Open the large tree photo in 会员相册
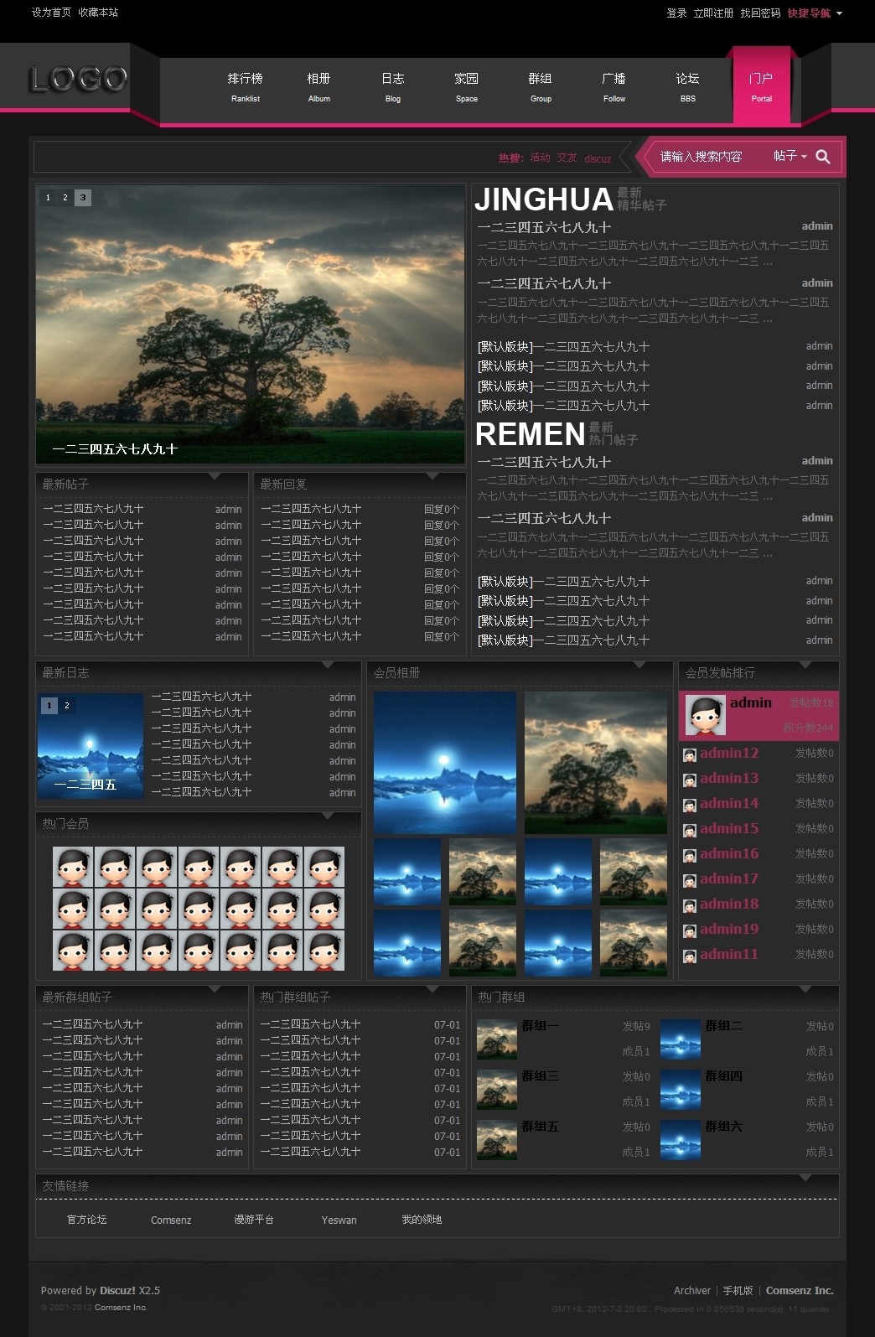 click(596, 763)
